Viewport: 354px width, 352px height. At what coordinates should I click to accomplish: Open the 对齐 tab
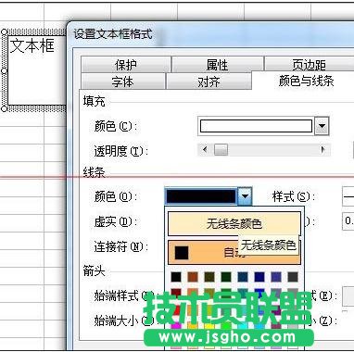[209, 82]
